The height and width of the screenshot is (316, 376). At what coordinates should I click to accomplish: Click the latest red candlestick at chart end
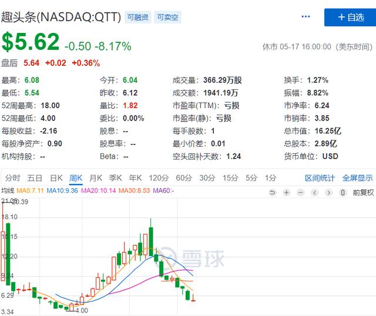pos(193,298)
